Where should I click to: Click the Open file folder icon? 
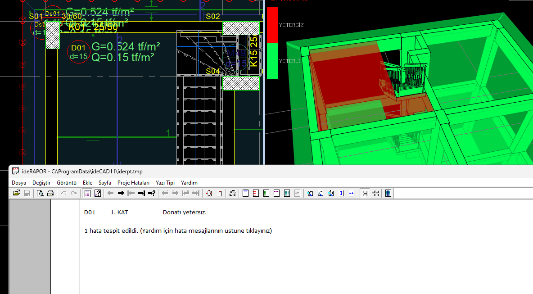(x=16, y=193)
